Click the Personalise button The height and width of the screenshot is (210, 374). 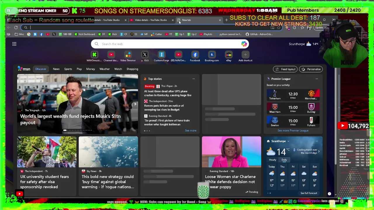tap(311, 69)
